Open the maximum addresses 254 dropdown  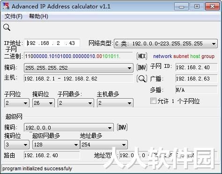pyautogui.click(x=104, y=145)
